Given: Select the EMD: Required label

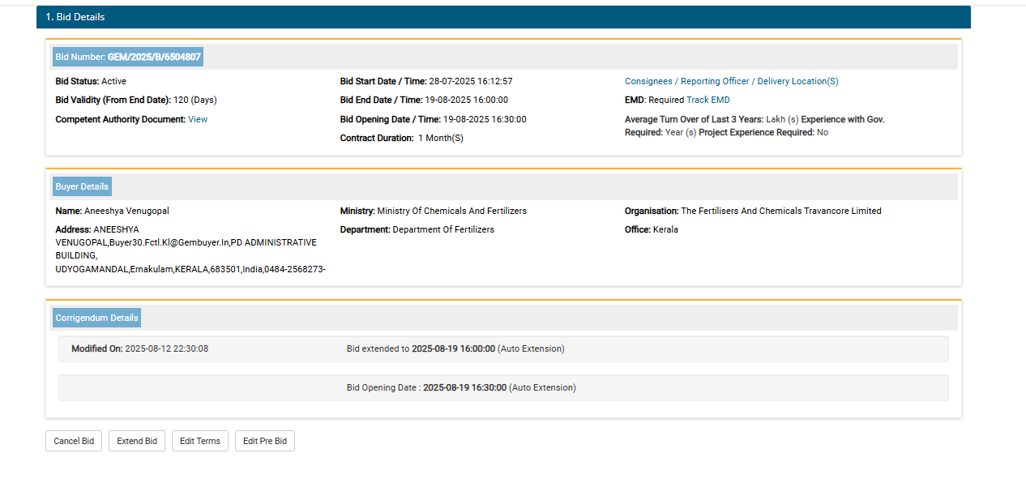Looking at the screenshot, I should 655,100.
